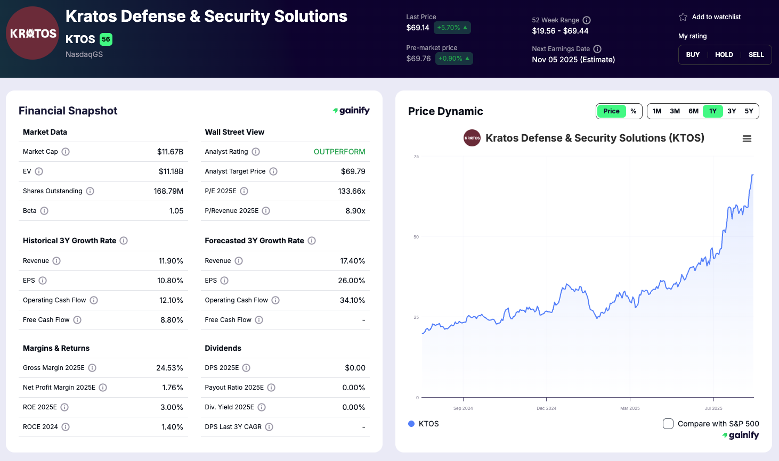Select the 1M chart range
The width and height of the screenshot is (779, 461).
point(657,111)
